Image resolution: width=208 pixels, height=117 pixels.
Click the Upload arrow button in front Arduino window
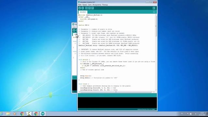tap(83, 8)
